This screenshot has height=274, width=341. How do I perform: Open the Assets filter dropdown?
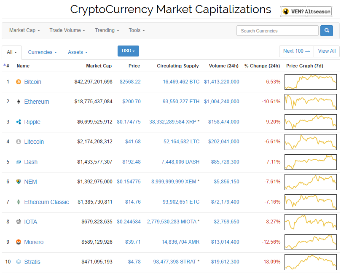tap(78, 52)
